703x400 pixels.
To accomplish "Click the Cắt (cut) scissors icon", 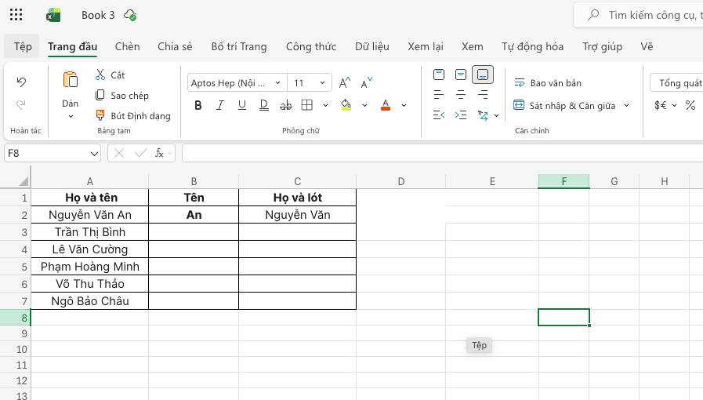I will coord(100,75).
